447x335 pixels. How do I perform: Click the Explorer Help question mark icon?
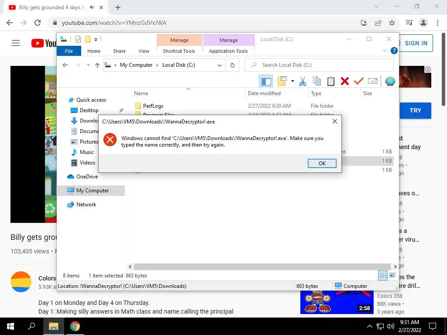point(394,51)
